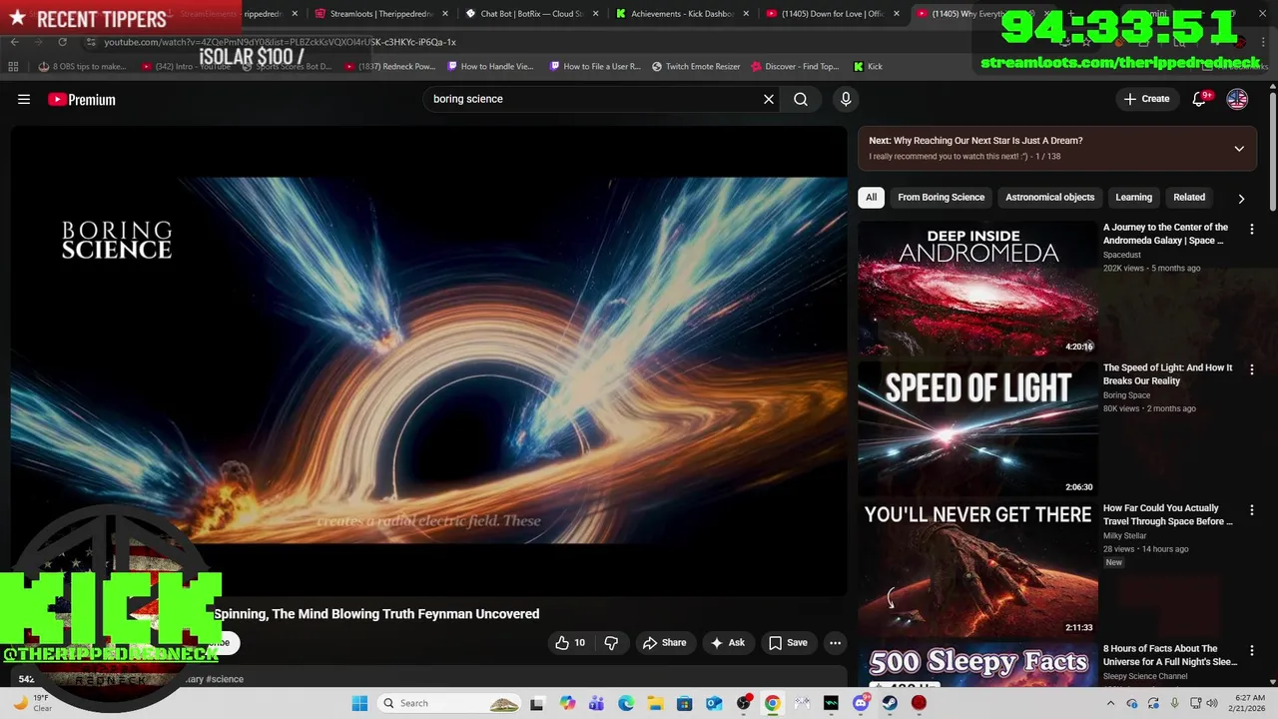Open Discord from the taskbar
Image resolution: width=1278 pixels, height=719 pixels.
point(861,703)
